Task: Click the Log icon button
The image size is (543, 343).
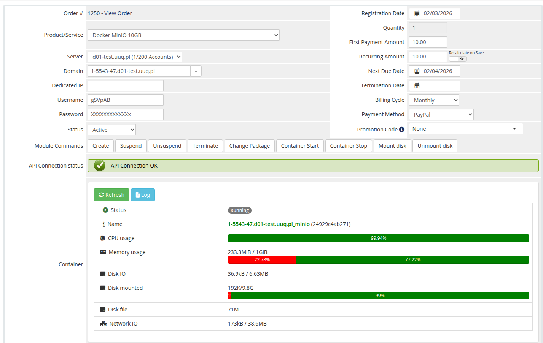Action: 137,194
